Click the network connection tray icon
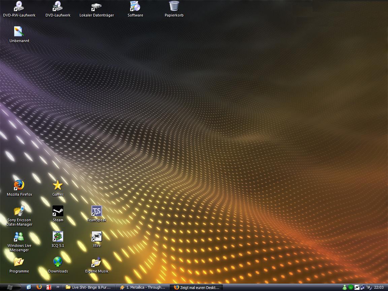The image size is (388, 291). click(363, 287)
